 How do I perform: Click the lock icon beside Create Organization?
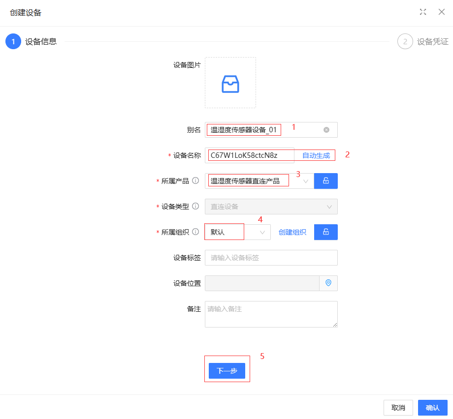pyautogui.click(x=325, y=232)
